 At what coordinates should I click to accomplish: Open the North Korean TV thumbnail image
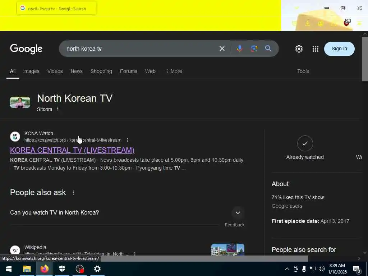pyautogui.click(x=20, y=102)
